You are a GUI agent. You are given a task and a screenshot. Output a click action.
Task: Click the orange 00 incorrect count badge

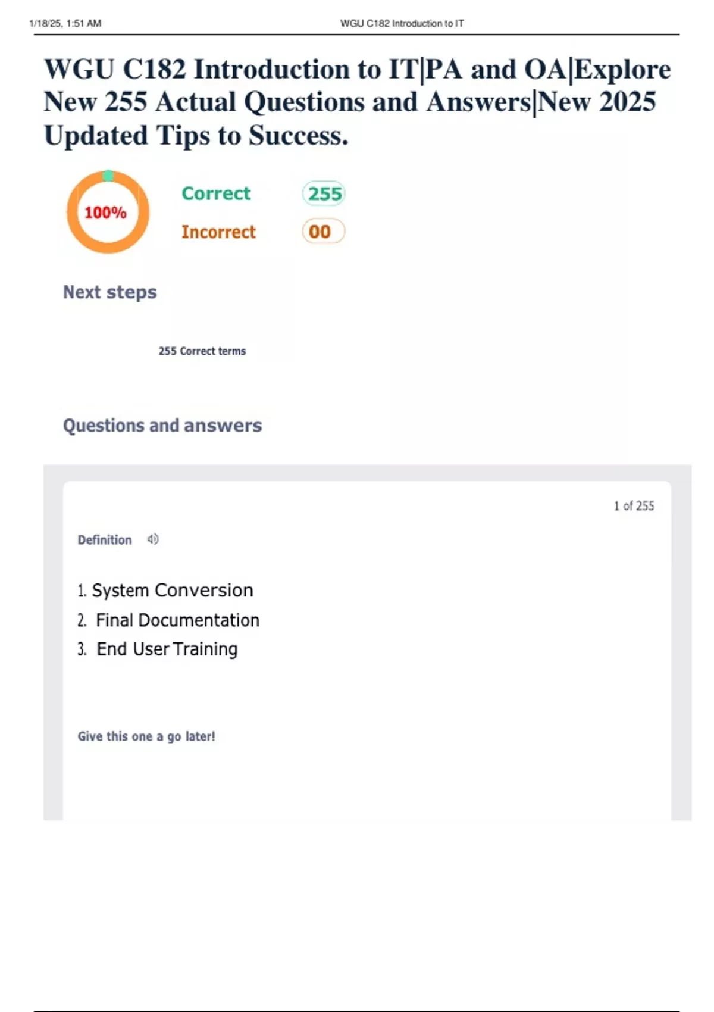click(x=323, y=232)
